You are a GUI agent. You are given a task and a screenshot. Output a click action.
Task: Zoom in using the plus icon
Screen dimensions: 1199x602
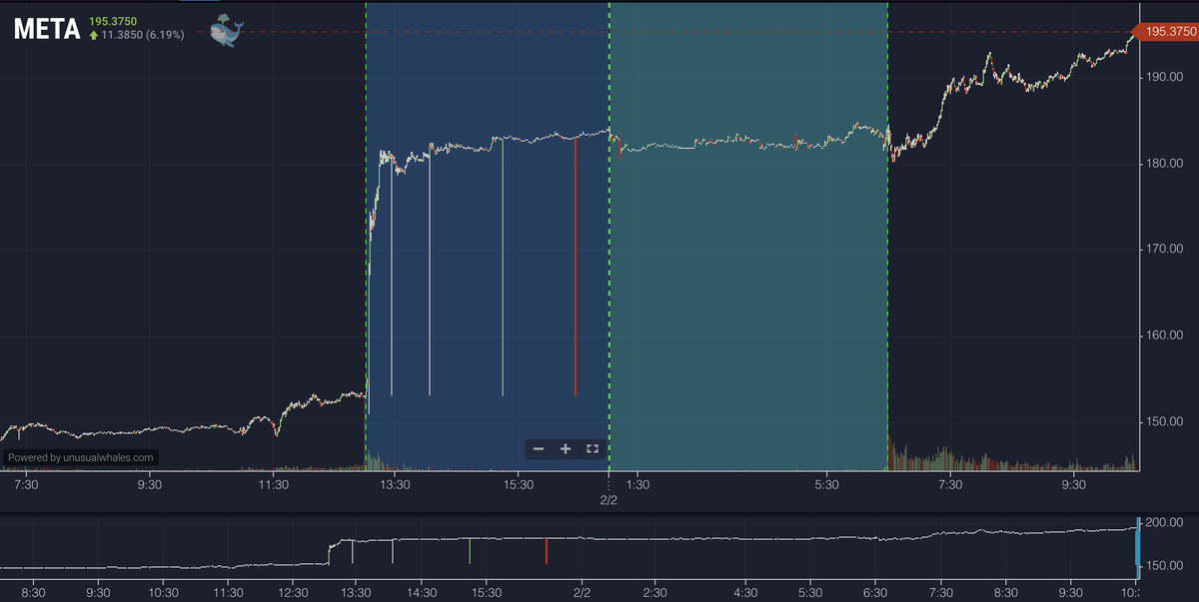click(564, 449)
